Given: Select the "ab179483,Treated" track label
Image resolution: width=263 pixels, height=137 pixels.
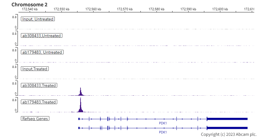Looking at the screenshot, I should pos(39,102).
